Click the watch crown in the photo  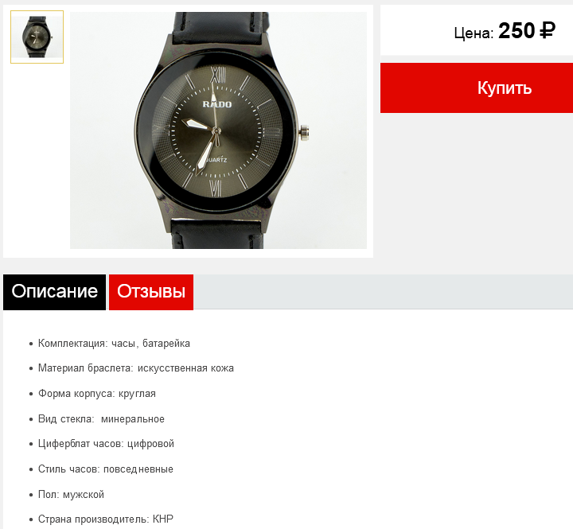pyautogui.click(x=304, y=132)
